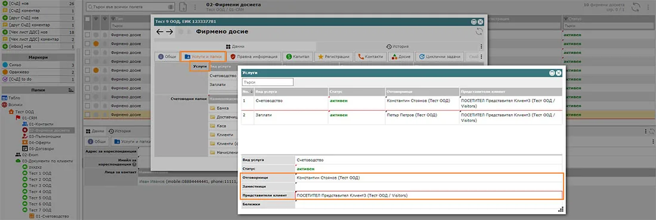Click the filter icon in Статус column header
This screenshot has width=656, height=220.
click(566, 19)
